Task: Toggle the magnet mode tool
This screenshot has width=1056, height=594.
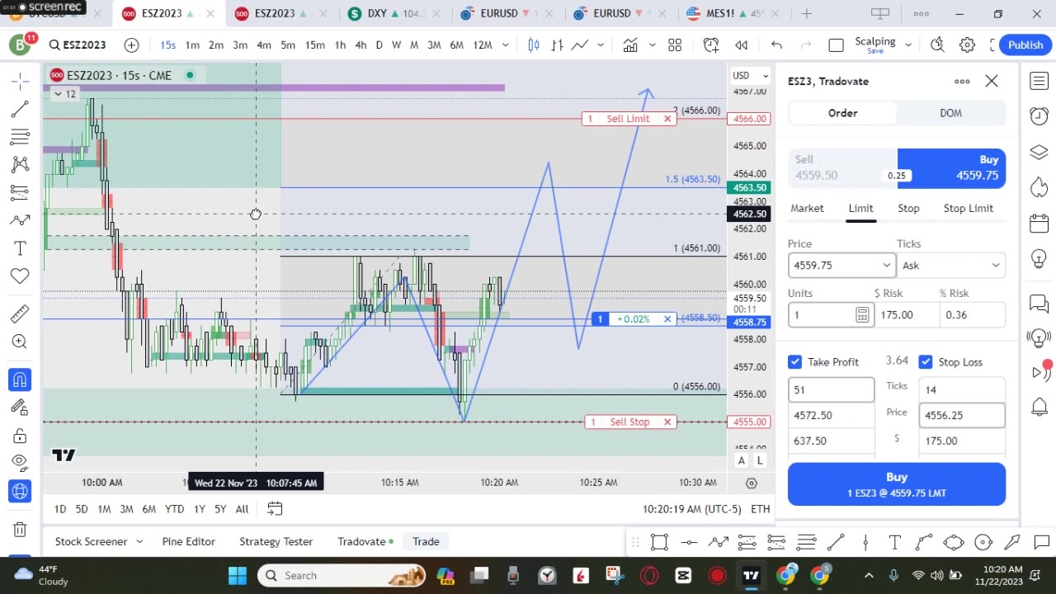Action: pyautogui.click(x=20, y=379)
